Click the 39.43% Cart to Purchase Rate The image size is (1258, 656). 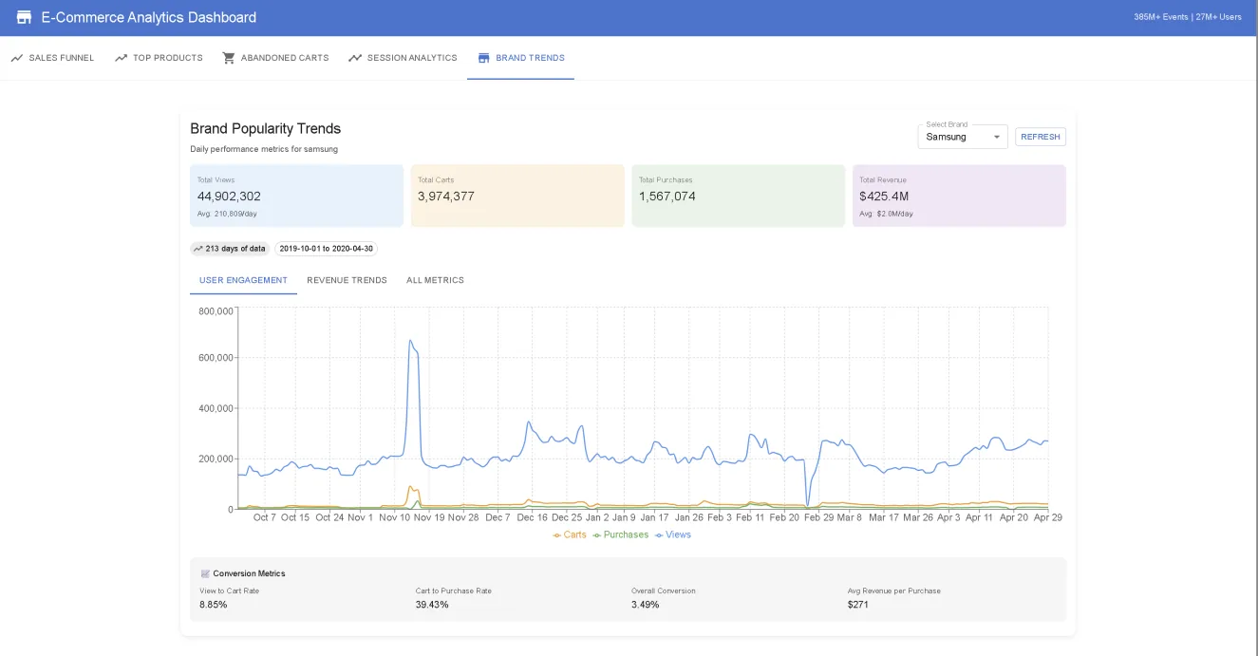pos(432,605)
